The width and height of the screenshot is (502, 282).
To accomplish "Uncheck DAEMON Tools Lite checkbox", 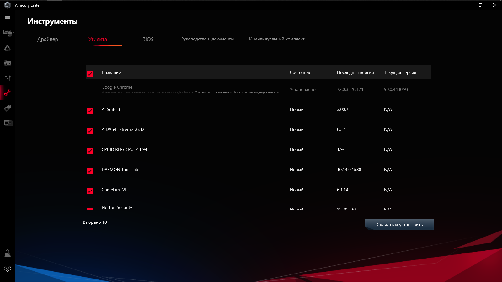I will 90,171.
